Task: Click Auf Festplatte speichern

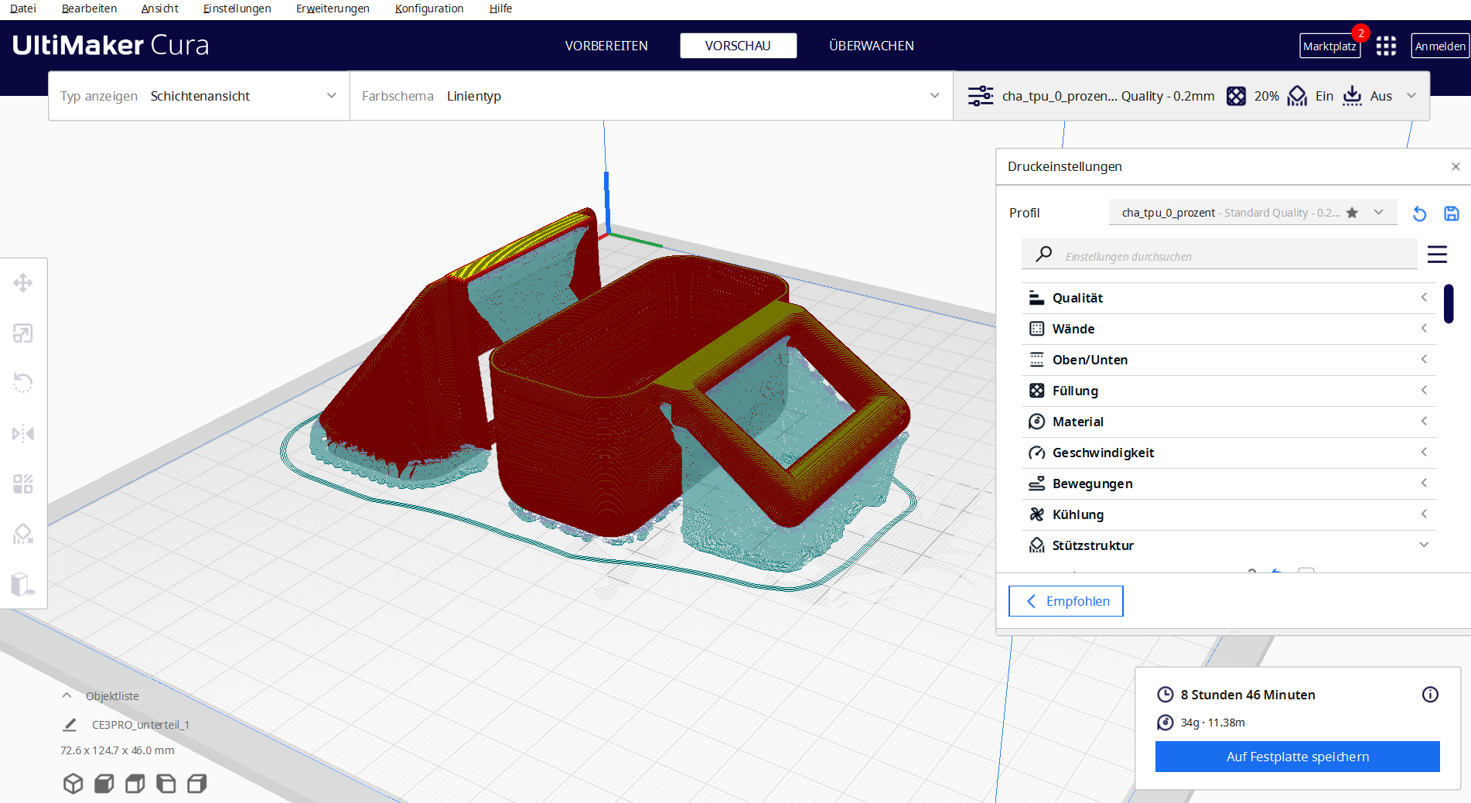Action: (1298, 757)
